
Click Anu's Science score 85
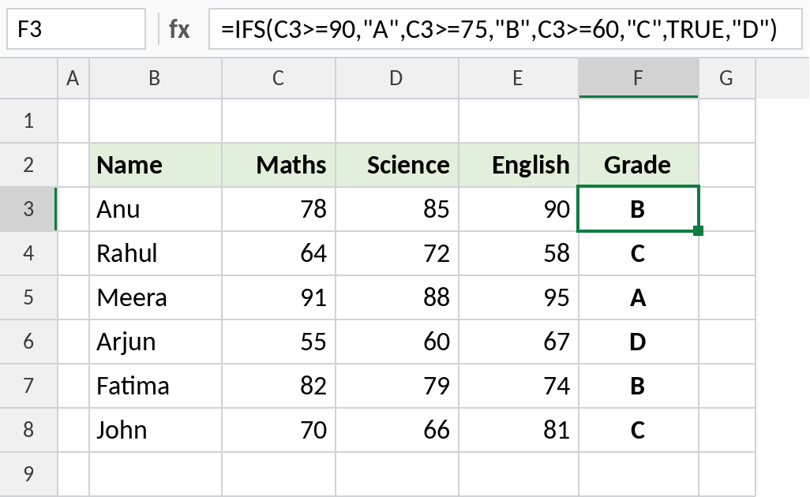[x=397, y=209]
